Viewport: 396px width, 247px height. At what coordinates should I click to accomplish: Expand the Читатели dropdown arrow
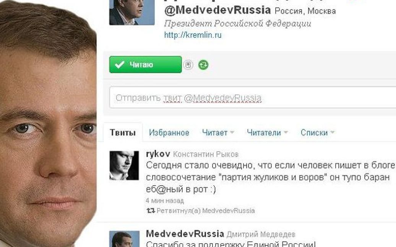point(286,132)
